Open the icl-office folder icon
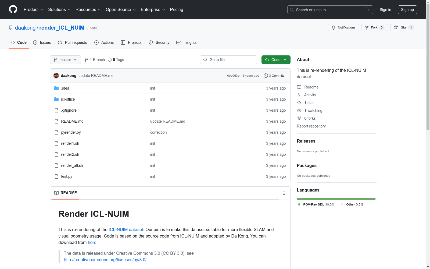This screenshot has width=430, height=269. (x=56, y=99)
